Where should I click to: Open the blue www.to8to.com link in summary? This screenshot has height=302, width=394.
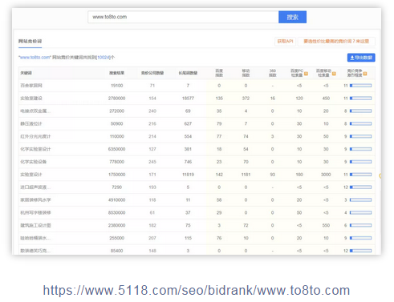(x=35, y=58)
